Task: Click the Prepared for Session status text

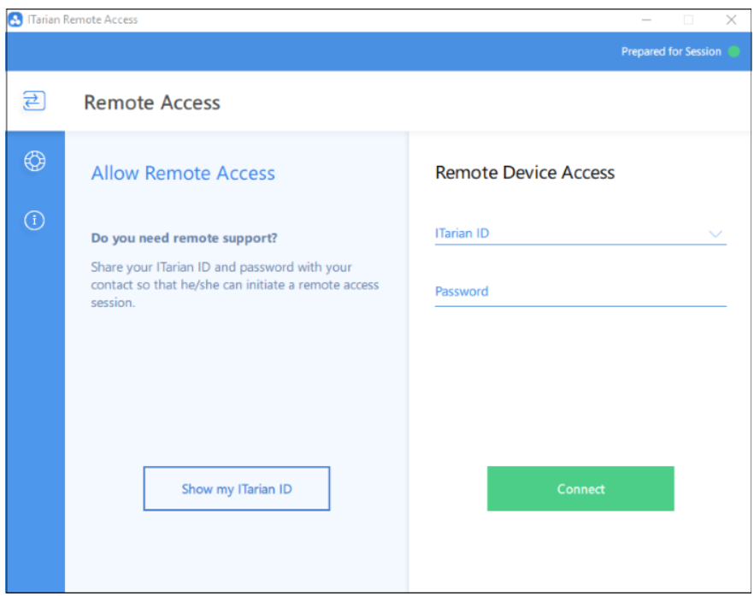Action: (x=670, y=52)
